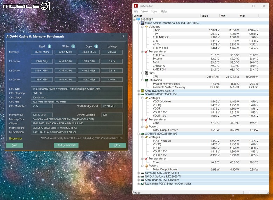273x200 pixels.
Task: Expand the AMD Ryzen 9 9950X3D node
Action: tap(139, 91)
